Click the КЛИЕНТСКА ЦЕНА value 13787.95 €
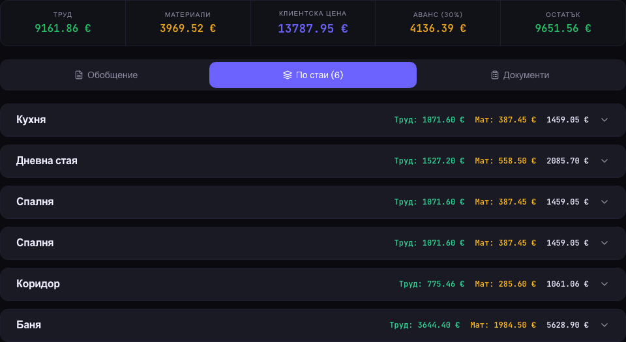The height and width of the screenshot is (342, 626). 313,29
